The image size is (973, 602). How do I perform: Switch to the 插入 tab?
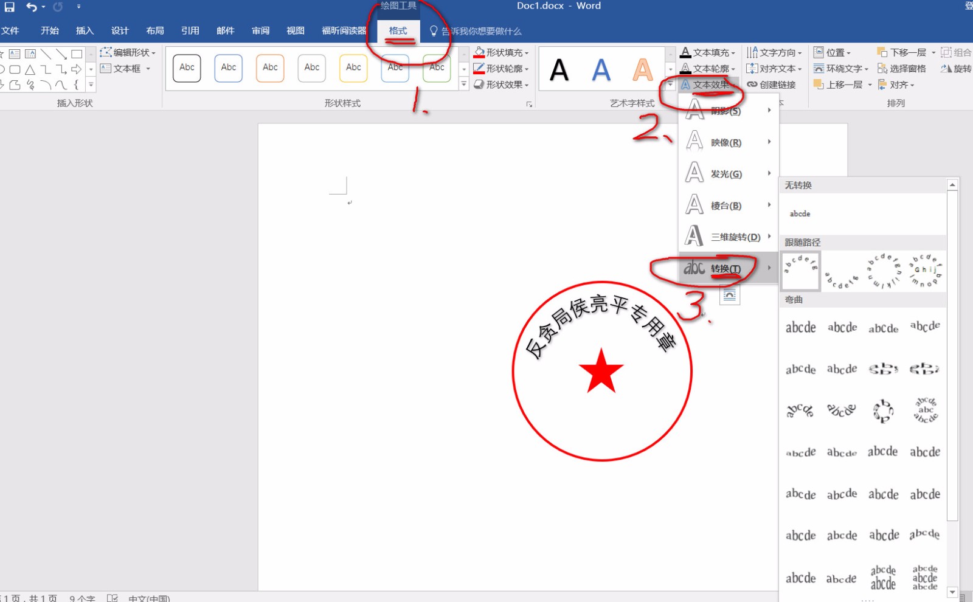point(85,31)
